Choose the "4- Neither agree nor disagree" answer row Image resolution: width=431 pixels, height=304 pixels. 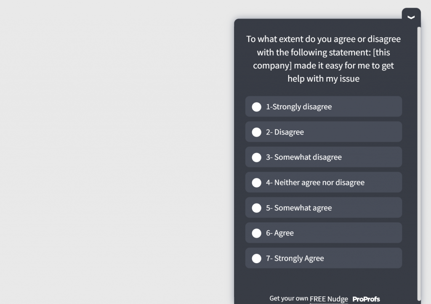pos(323,182)
